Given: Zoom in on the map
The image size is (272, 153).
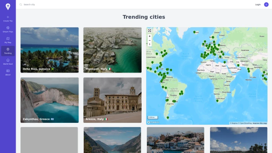Looking at the screenshot, I should tap(150, 36).
